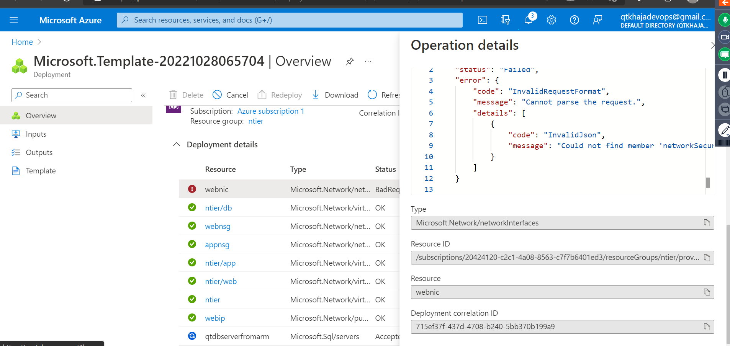Open the ntier/db resource link
This screenshot has height=346, width=730.
(218, 208)
